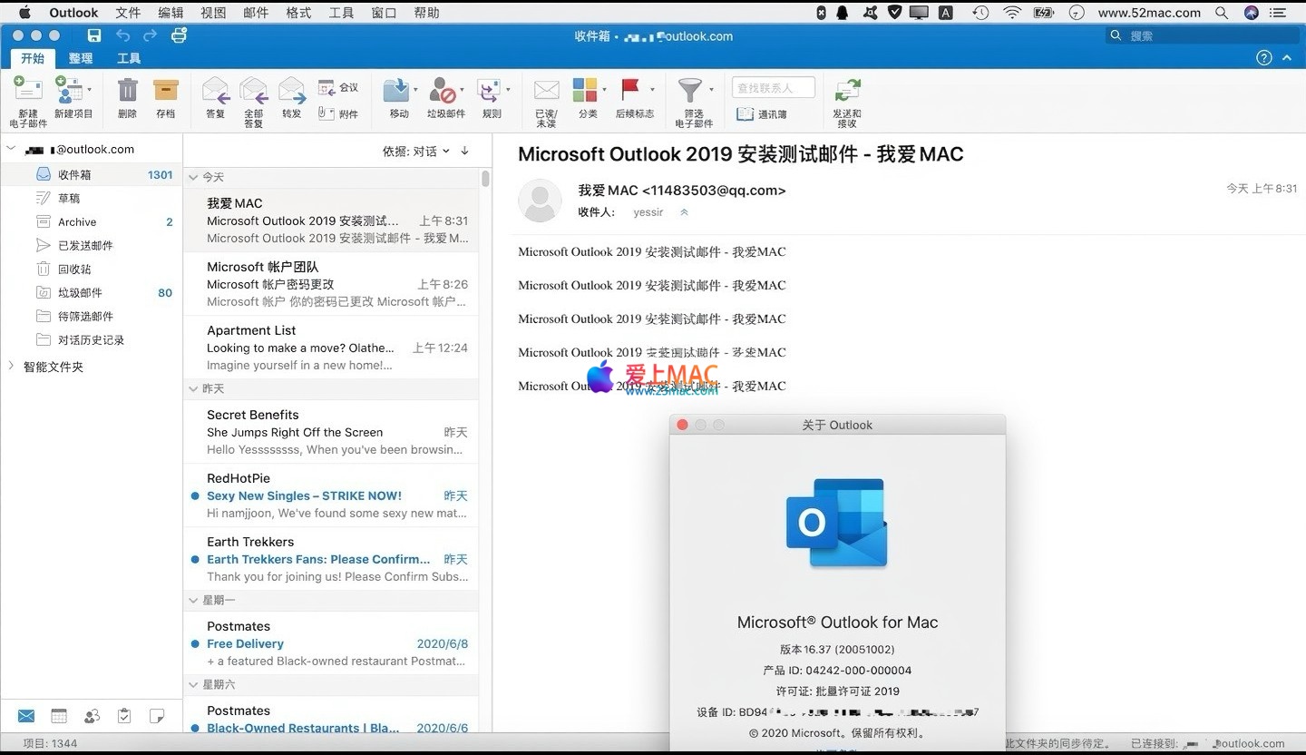The height and width of the screenshot is (755, 1306).
Task: Click the Archive (存档) icon in ribbon
Action: click(x=166, y=92)
